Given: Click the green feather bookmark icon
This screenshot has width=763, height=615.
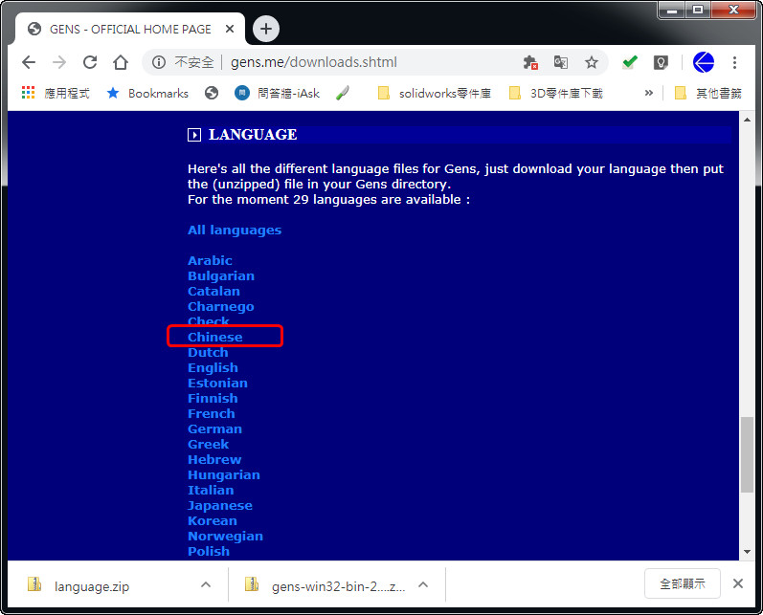Looking at the screenshot, I should (343, 93).
